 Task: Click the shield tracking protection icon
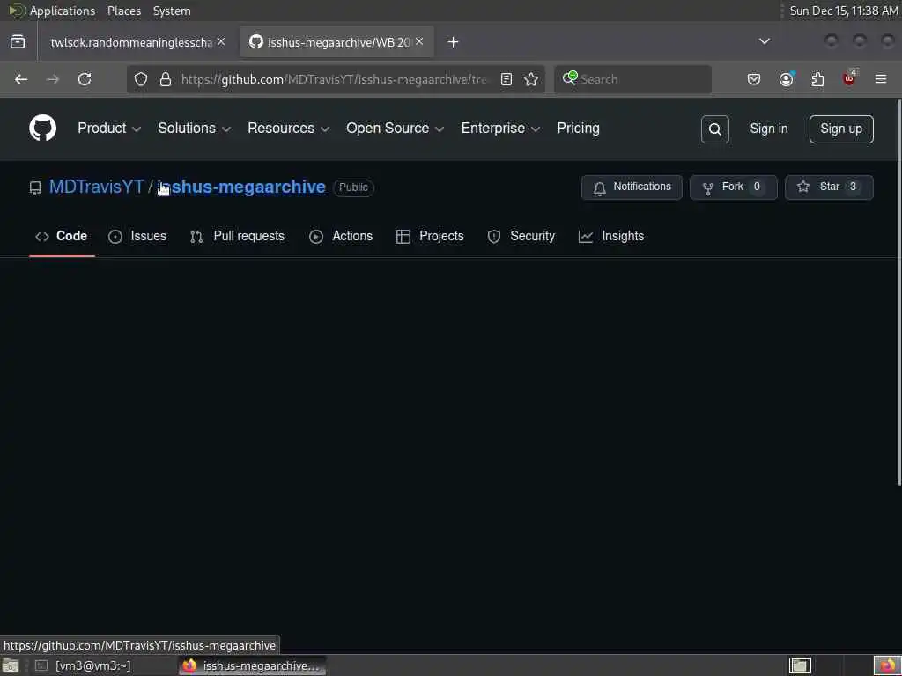pyautogui.click(x=141, y=79)
